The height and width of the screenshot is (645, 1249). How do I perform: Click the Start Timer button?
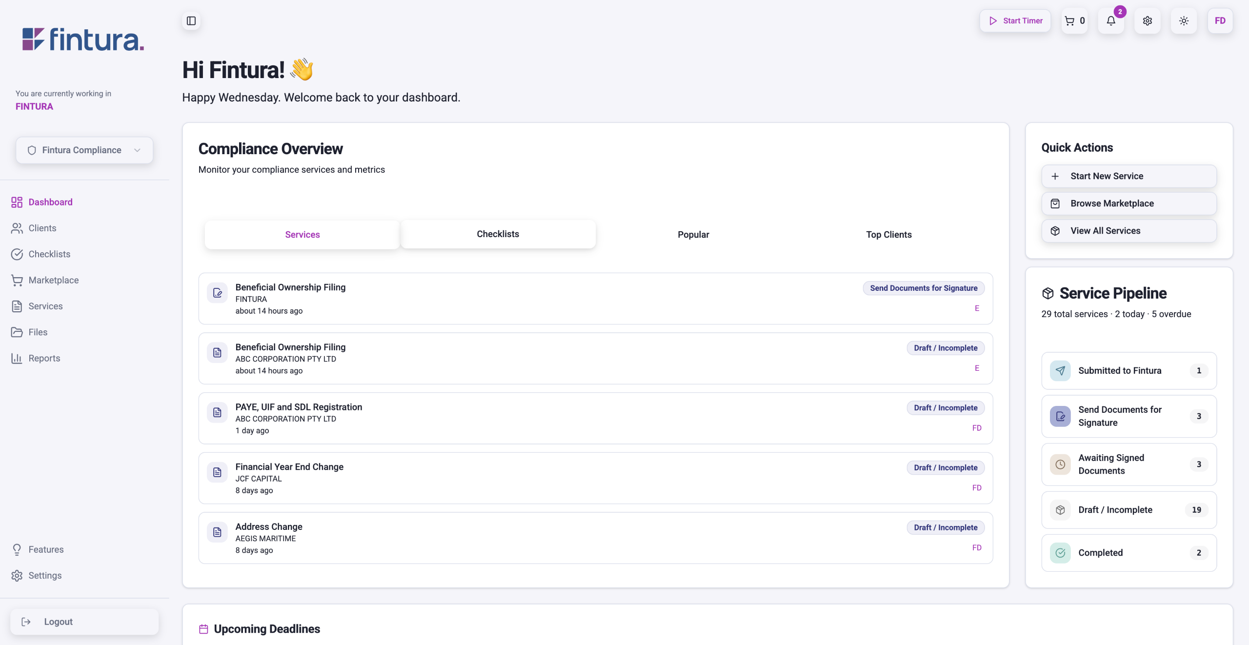click(x=1015, y=21)
